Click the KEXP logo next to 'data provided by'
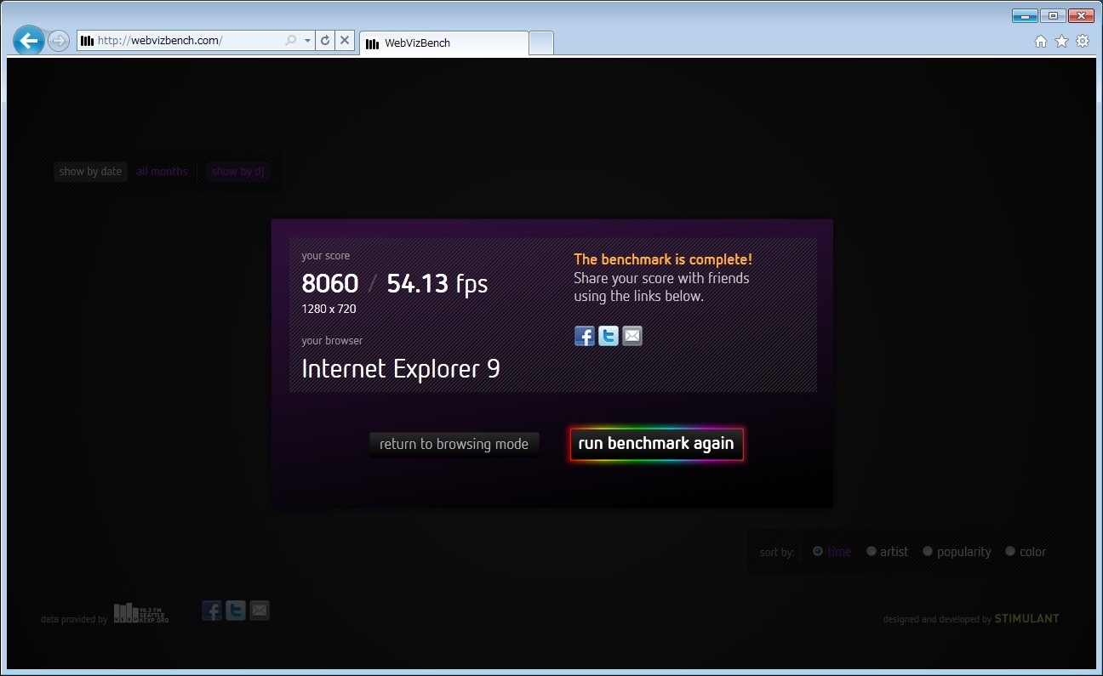 click(141, 613)
